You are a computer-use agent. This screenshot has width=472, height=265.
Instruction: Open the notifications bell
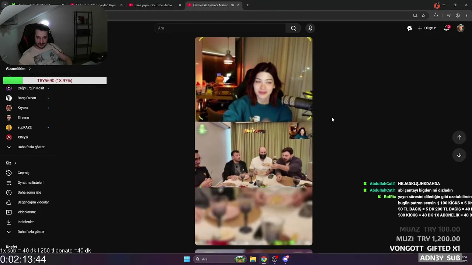pyautogui.click(x=447, y=28)
